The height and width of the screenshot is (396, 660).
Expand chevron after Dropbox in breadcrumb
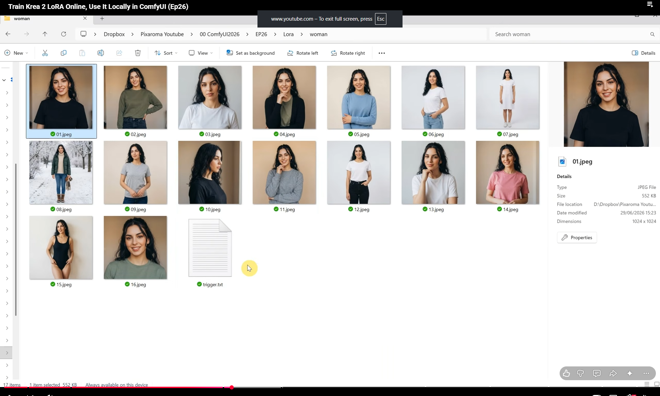pyautogui.click(x=132, y=34)
